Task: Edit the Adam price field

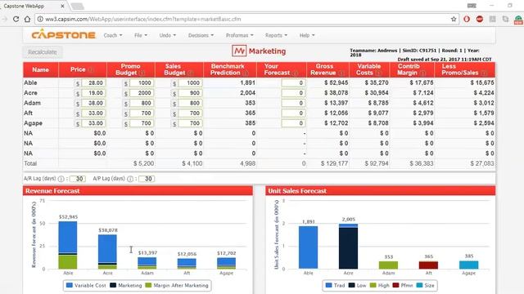Action: pos(93,103)
